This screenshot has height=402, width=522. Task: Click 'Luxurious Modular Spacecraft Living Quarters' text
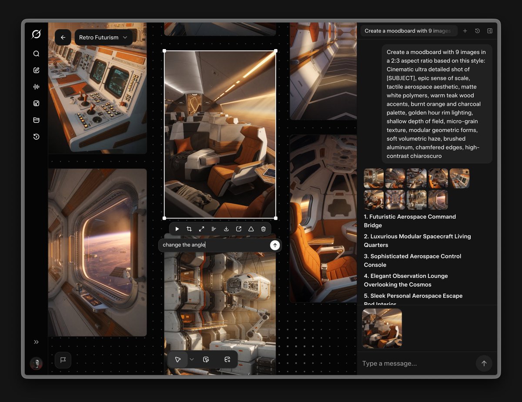417,241
